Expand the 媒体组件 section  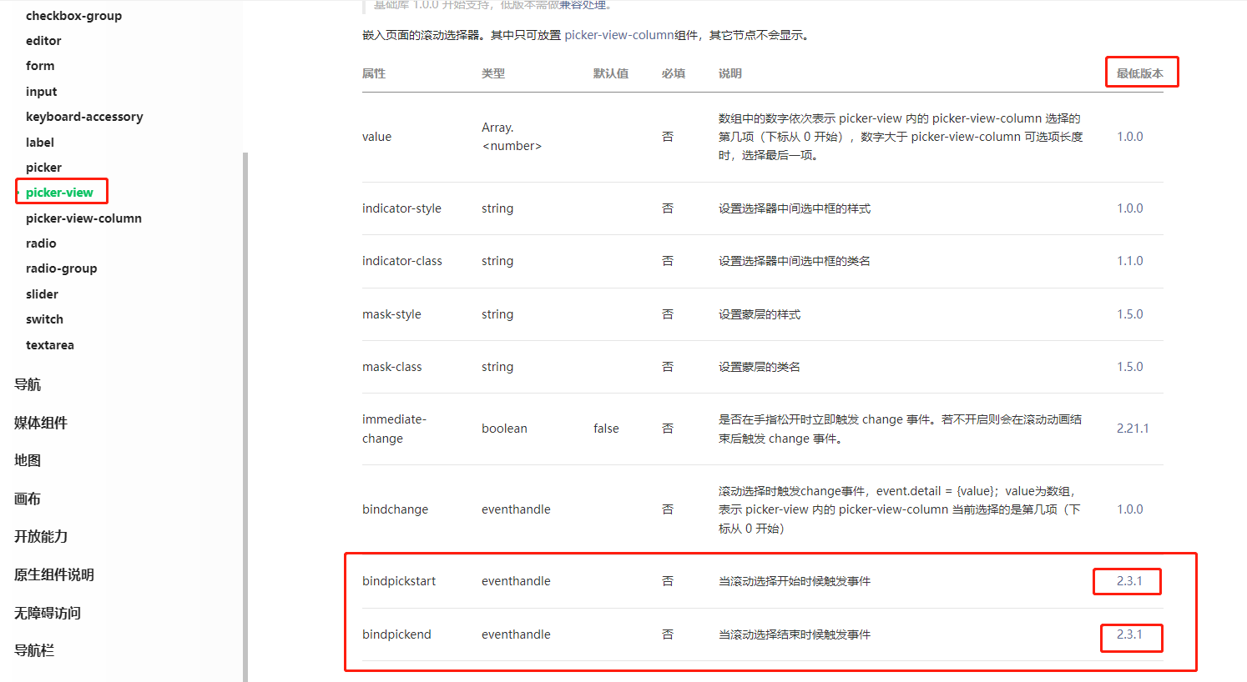(x=41, y=422)
